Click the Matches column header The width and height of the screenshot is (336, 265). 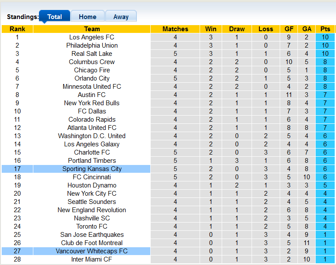point(175,29)
